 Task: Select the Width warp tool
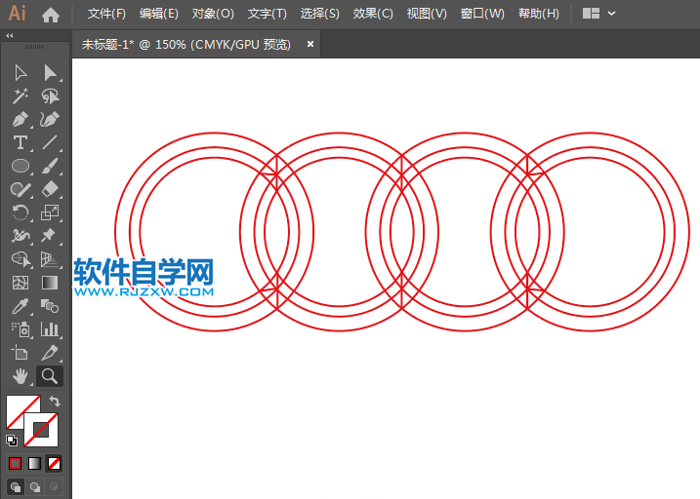tap(21, 236)
